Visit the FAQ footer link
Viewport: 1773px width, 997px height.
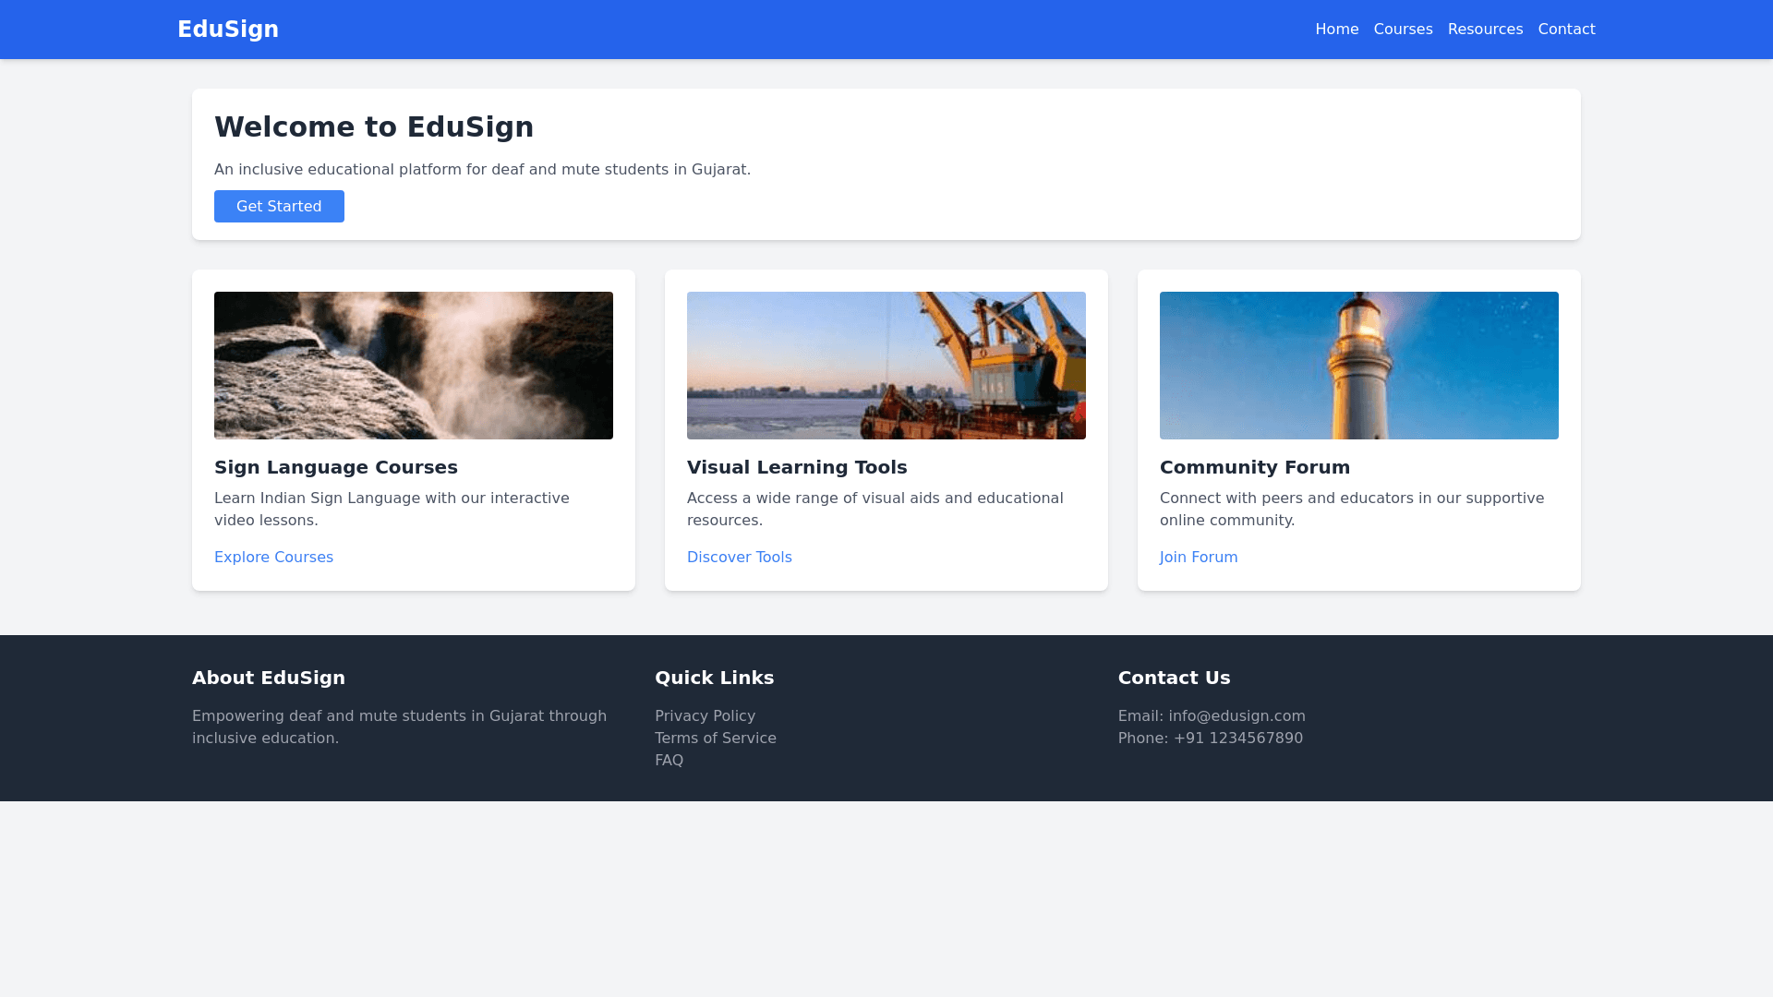(x=669, y=760)
